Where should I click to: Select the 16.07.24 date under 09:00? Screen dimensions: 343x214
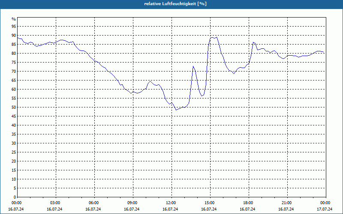pyautogui.click(x=132, y=209)
